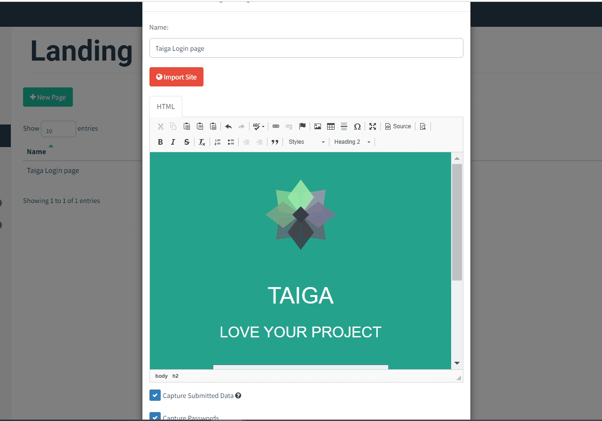Screen dimensions: 602x421
Task: Undo the last edit
Action: pyautogui.click(x=228, y=126)
